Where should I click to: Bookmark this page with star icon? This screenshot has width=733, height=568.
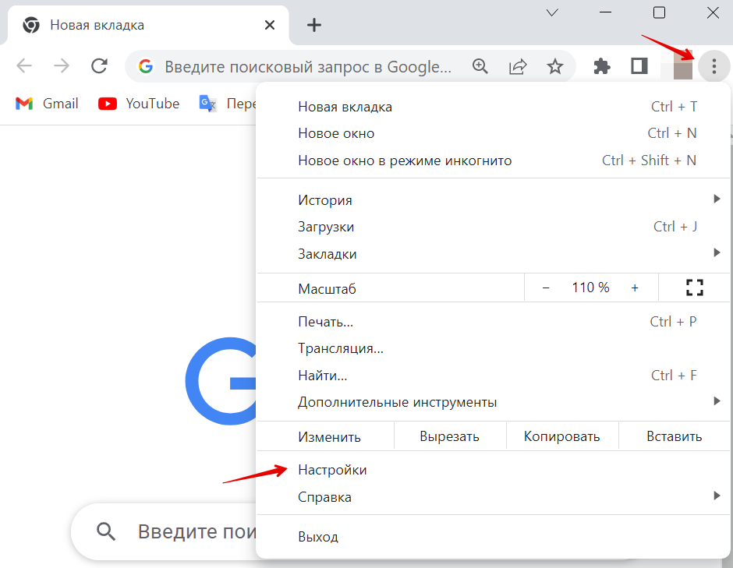click(x=554, y=67)
